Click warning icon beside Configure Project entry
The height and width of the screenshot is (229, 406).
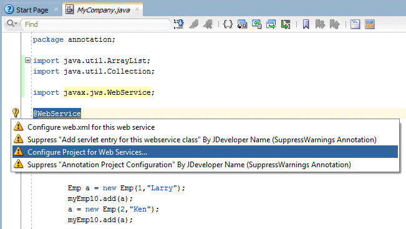[x=18, y=151]
